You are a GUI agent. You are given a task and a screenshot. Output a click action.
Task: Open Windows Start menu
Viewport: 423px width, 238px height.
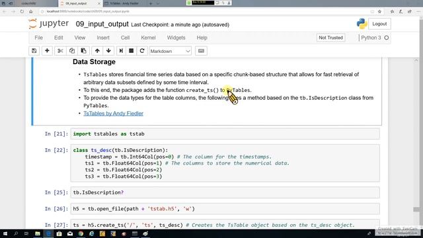(x=5, y=233)
